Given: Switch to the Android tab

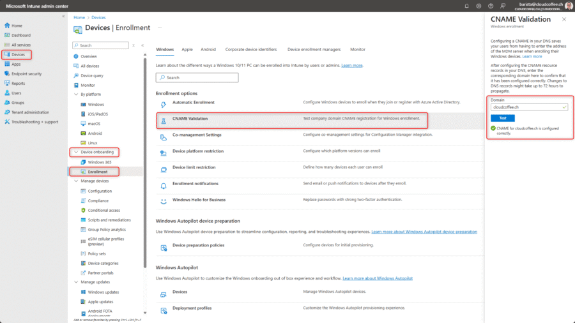Looking at the screenshot, I should coord(208,49).
